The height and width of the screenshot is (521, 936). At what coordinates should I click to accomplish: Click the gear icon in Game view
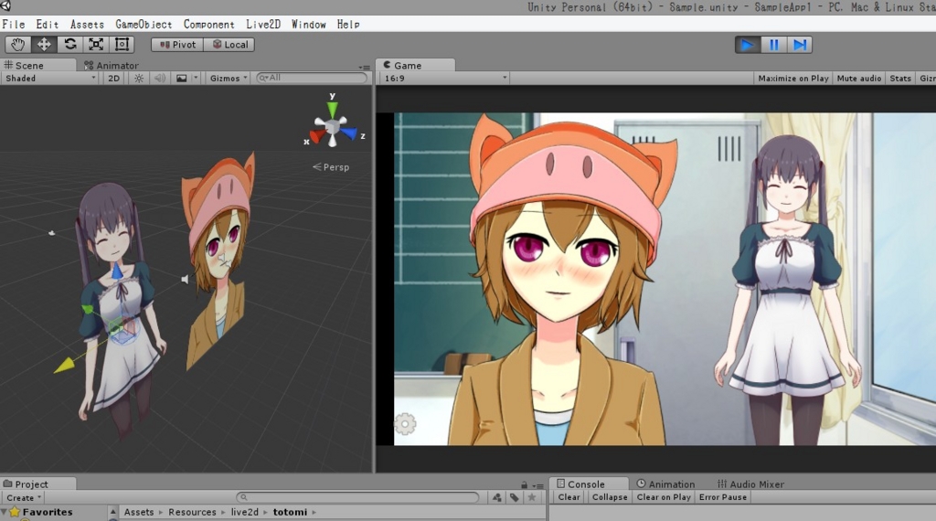[405, 424]
